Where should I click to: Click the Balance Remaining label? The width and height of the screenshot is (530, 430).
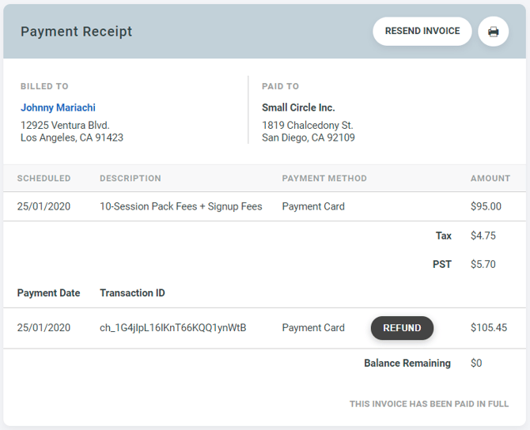tap(407, 364)
